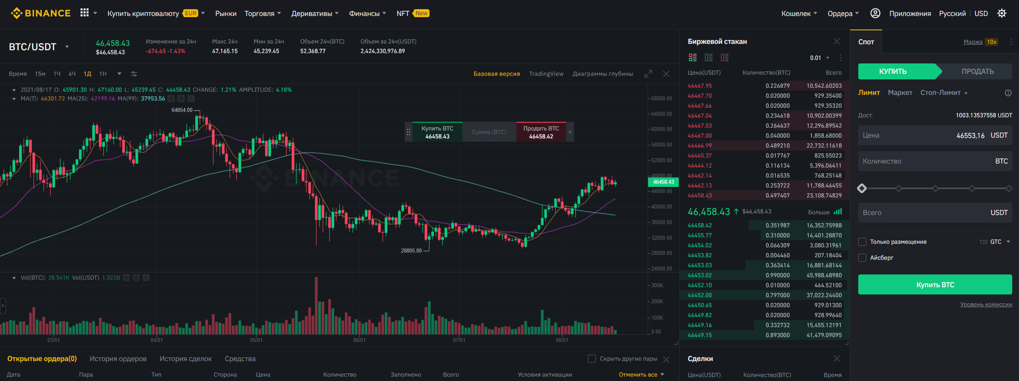Switch to История ордеров tab
Viewport: 1019px width, 381px height.
[x=118, y=359]
